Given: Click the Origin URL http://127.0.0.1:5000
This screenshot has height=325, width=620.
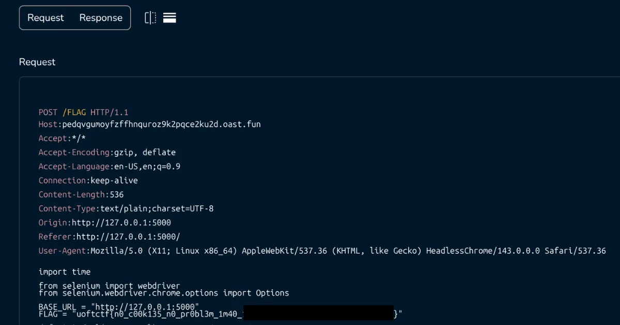Looking at the screenshot, I should coord(121,223).
